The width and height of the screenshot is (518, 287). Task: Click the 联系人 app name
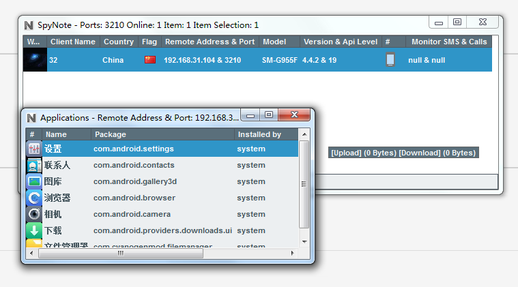[57, 165]
